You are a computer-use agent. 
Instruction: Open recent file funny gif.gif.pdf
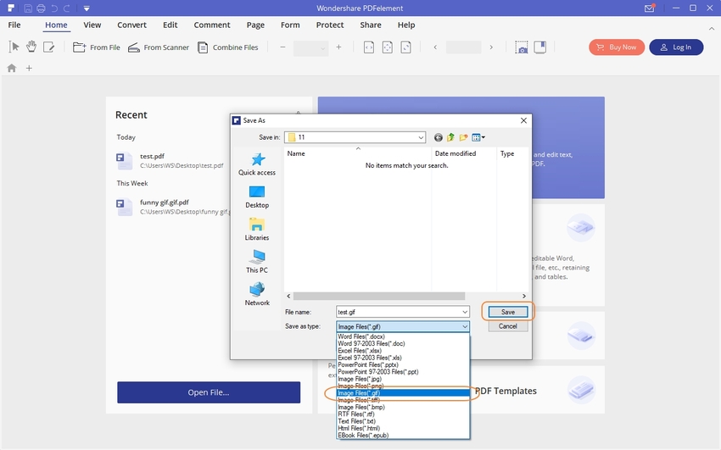[172, 207]
